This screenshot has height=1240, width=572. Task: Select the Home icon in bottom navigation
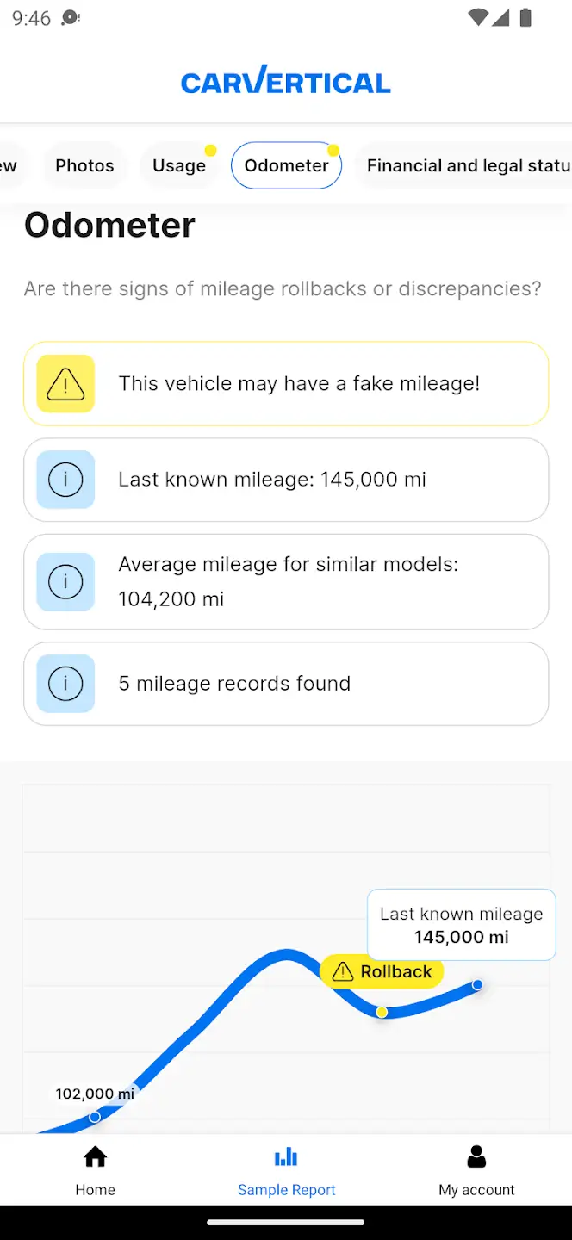95,1156
